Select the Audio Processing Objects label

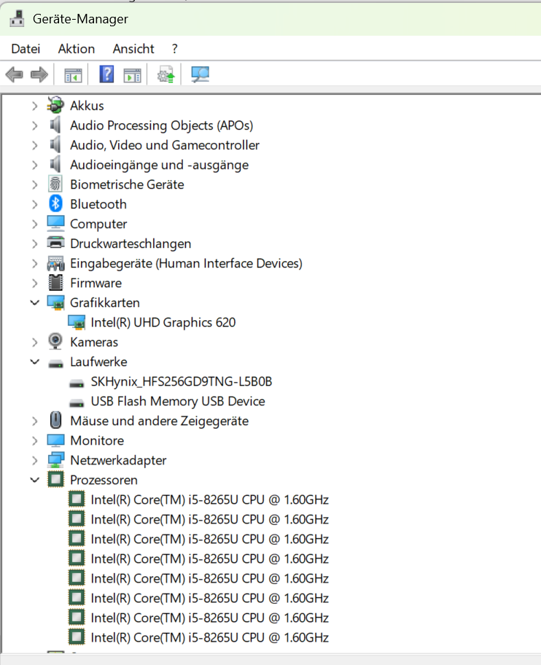(x=161, y=125)
